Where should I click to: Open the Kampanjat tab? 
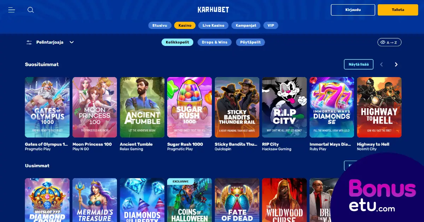click(x=246, y=25)
